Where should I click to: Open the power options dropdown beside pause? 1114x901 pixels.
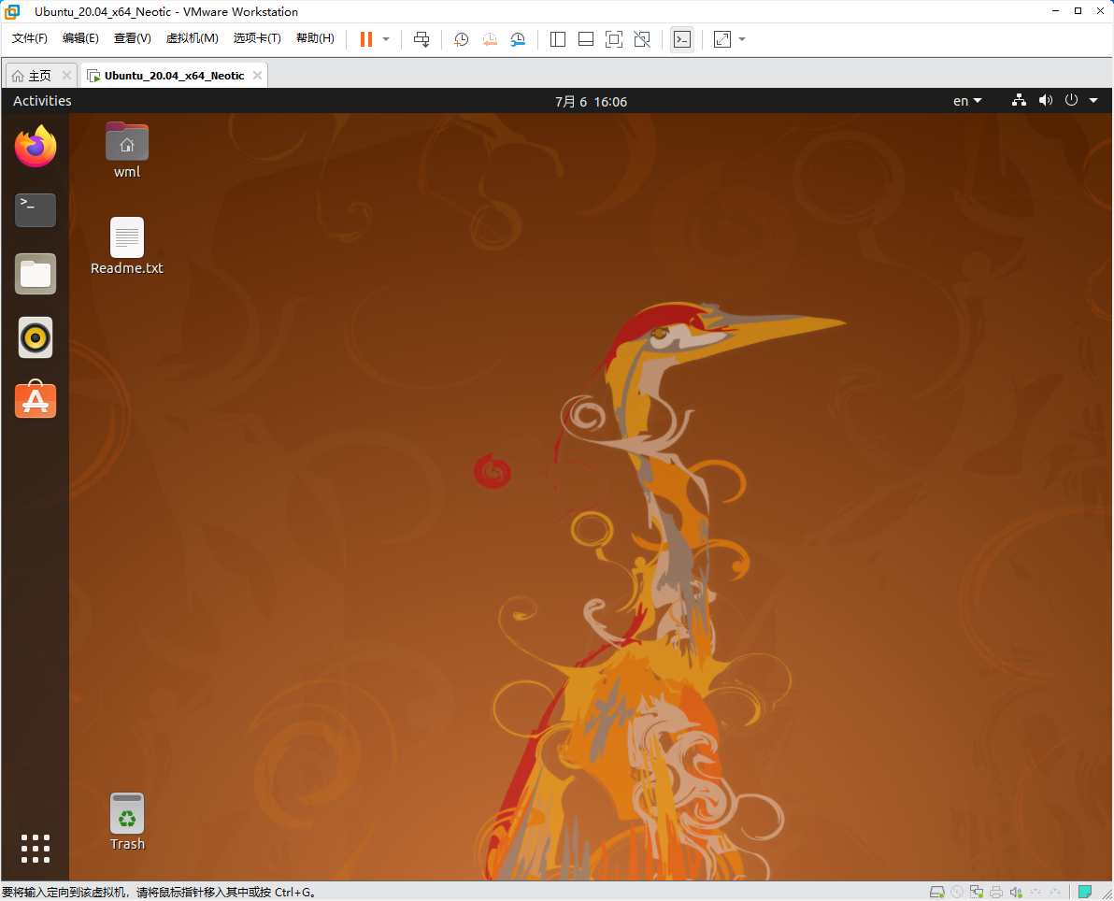pyautogui.click(x=386, y=39)
